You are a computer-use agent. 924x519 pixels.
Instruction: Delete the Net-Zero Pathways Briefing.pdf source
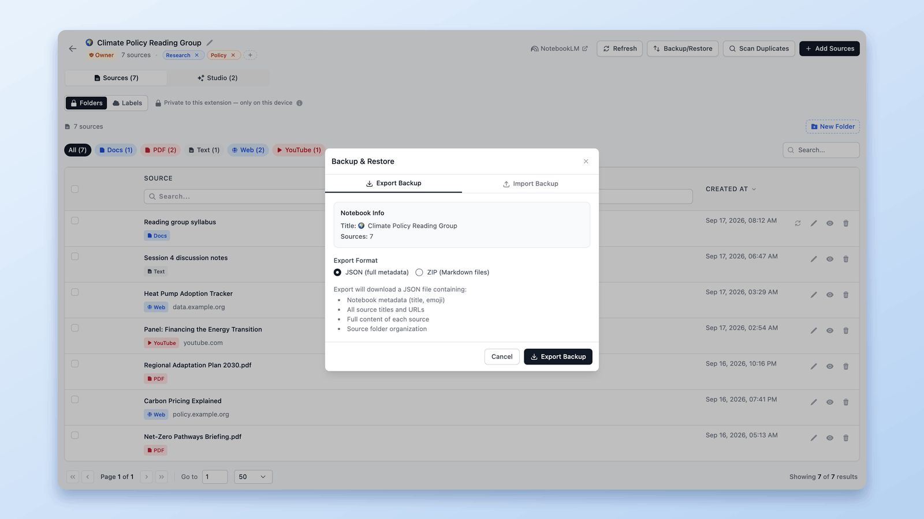846,438
